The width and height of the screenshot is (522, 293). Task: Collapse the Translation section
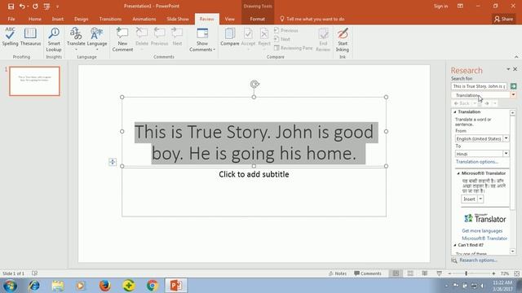[x=455, y=112]
